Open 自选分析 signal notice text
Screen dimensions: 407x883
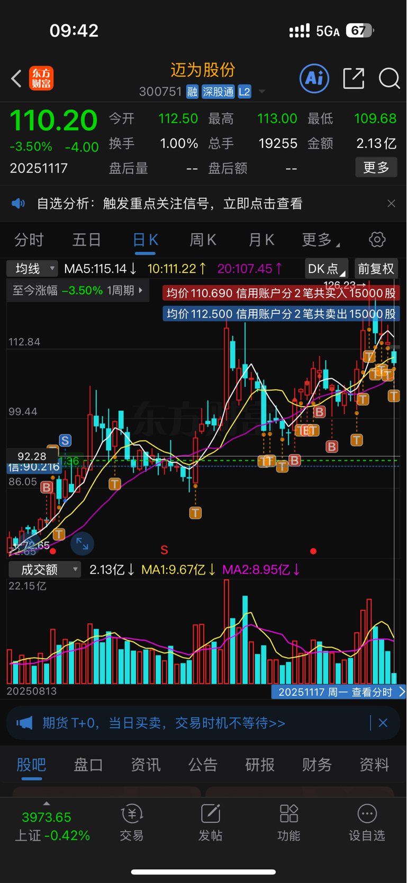(169, 204)
